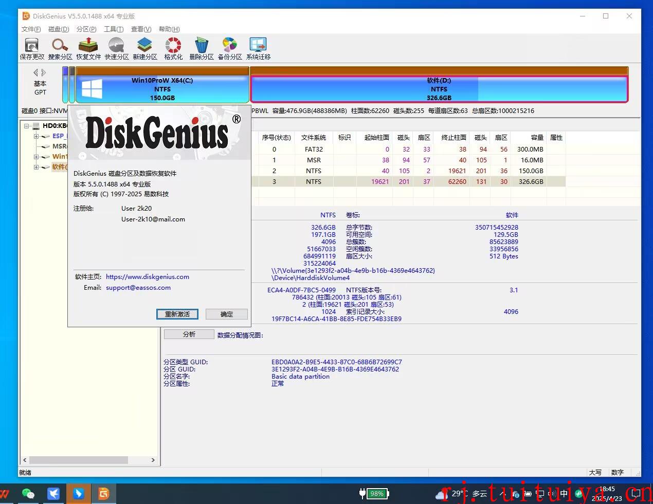Click the 重新激活 reactivate button
This screenshot has height=504, width=653.
pyautogui.click(x=177, y=314)
